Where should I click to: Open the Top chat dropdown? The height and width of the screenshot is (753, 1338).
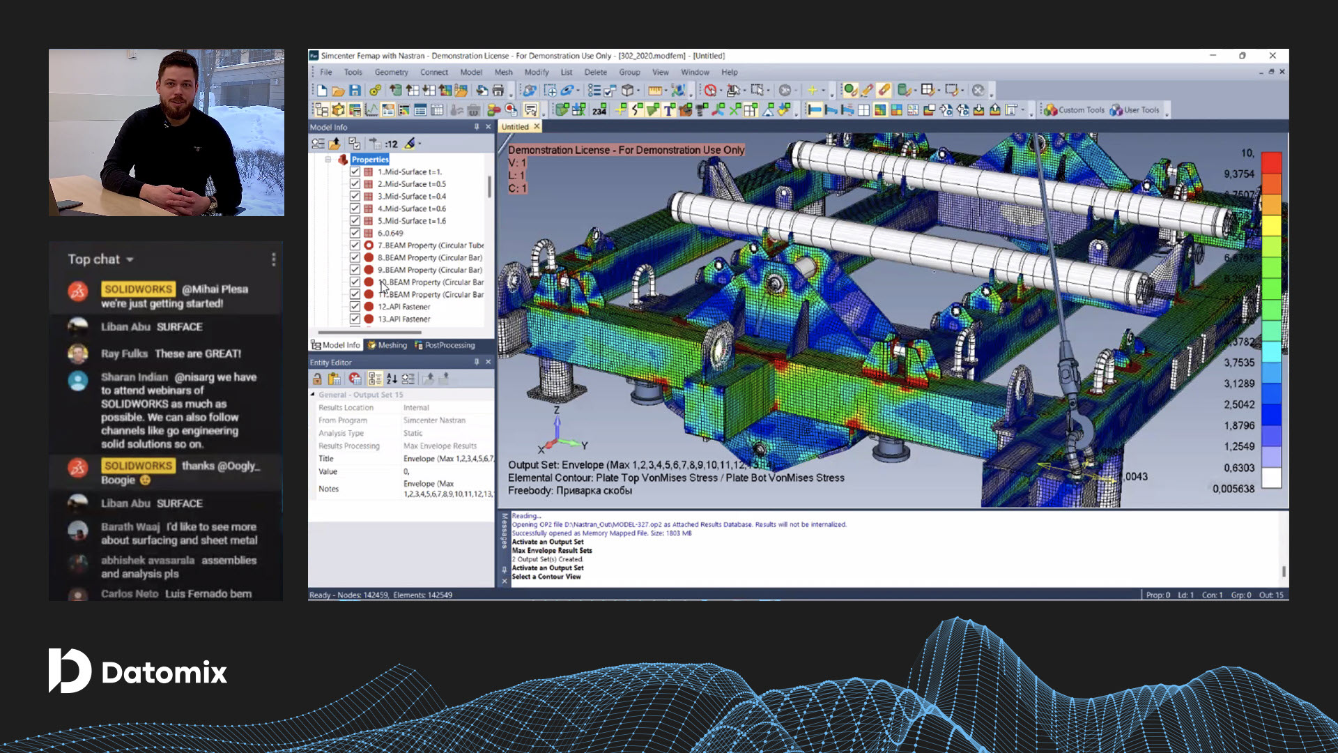(x=100, y=259)
